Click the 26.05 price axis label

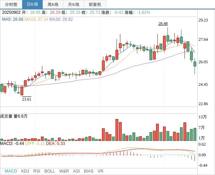click(203, 62)
